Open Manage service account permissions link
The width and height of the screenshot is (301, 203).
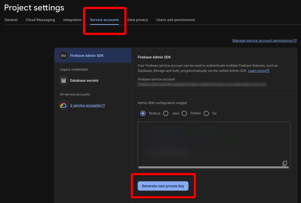click(x=263, y=41)
